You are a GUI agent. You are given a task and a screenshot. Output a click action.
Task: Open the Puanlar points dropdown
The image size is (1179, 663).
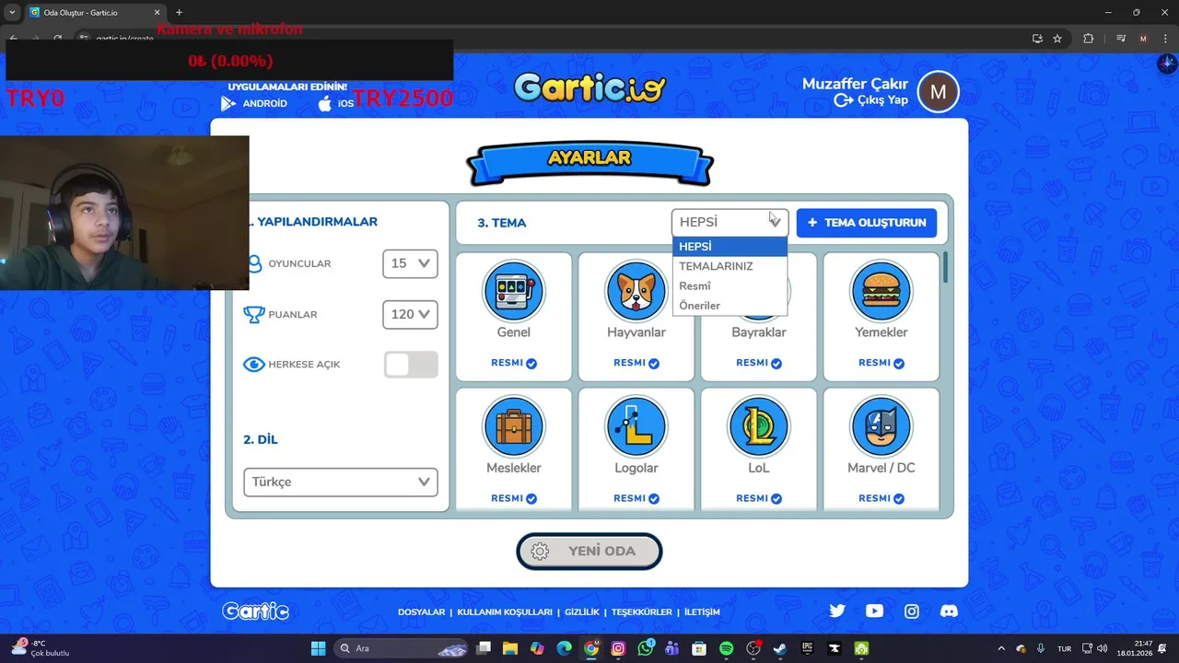pyautogui.click(x=410, y=314)
